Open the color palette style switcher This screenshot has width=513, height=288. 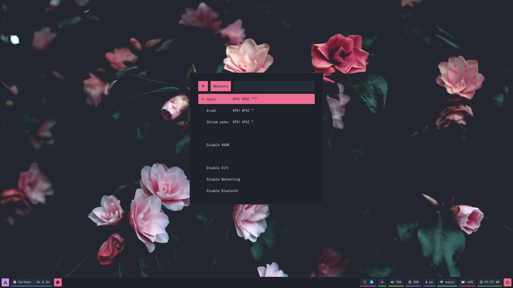pyautogui.click(x=58, y=282)
